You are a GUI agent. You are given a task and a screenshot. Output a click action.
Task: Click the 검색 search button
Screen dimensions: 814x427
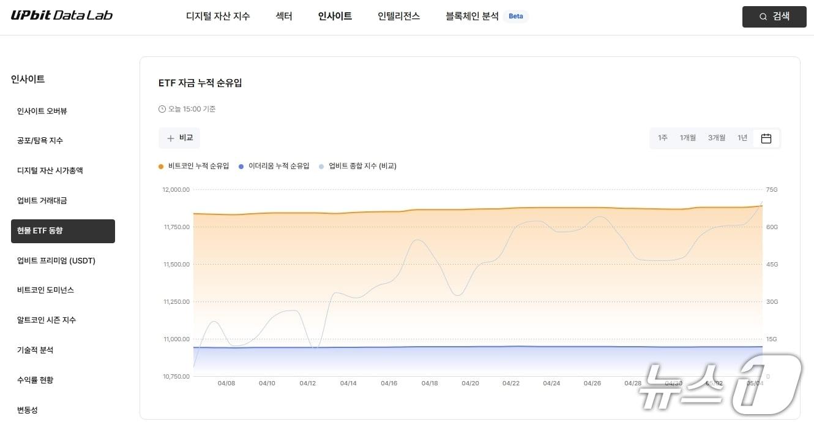pos(774,17)
